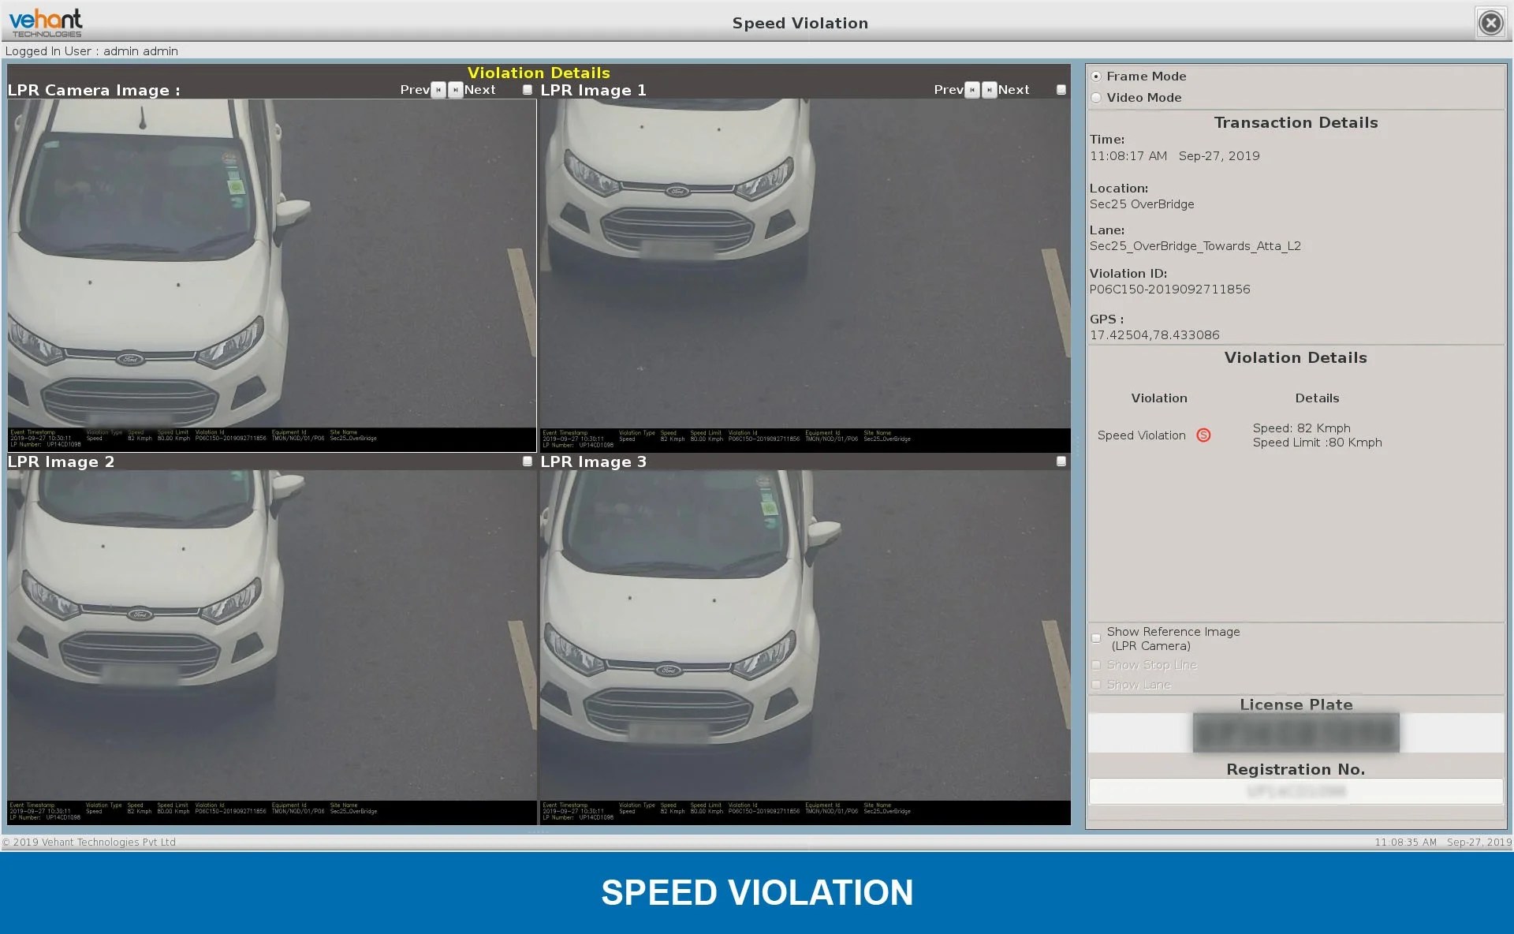This screenshot has width=1514, height=934.
Task: Click the LPR Image 1 picture
Action: [x=804, y=264]
